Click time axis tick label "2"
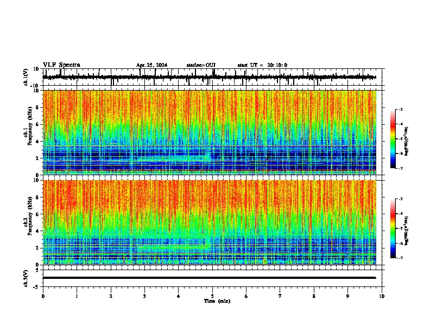The image size is (430, 332). (111, 296)
